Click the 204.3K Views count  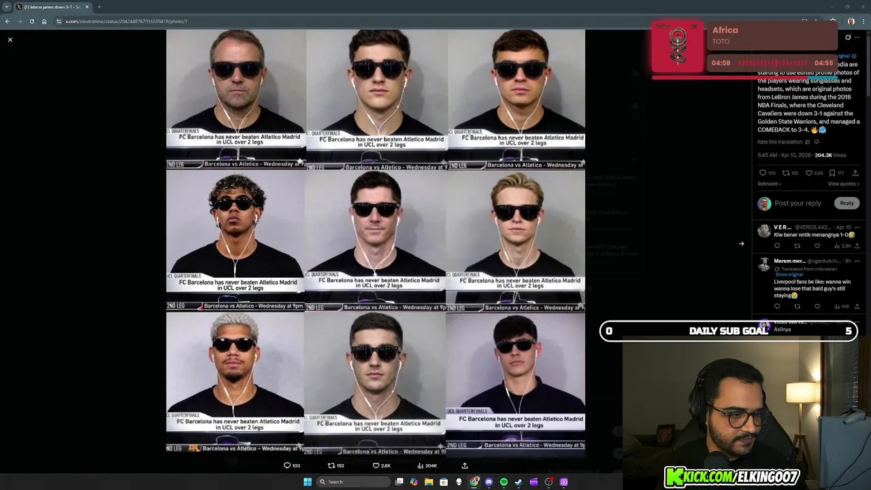830,155
